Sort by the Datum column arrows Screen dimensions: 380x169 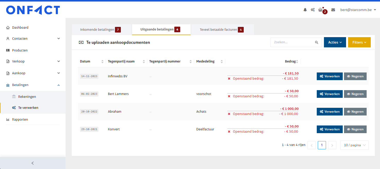(102, 61)
